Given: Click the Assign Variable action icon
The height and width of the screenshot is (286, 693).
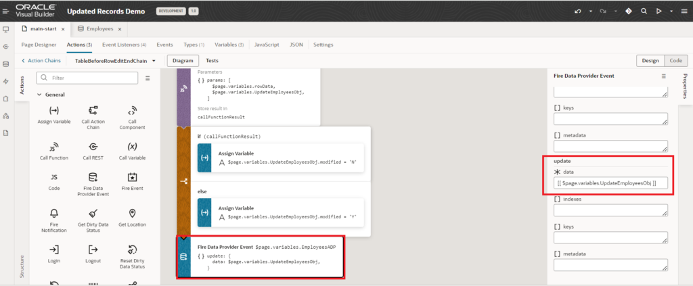Looking at the screenshot, I should [54, 110].
